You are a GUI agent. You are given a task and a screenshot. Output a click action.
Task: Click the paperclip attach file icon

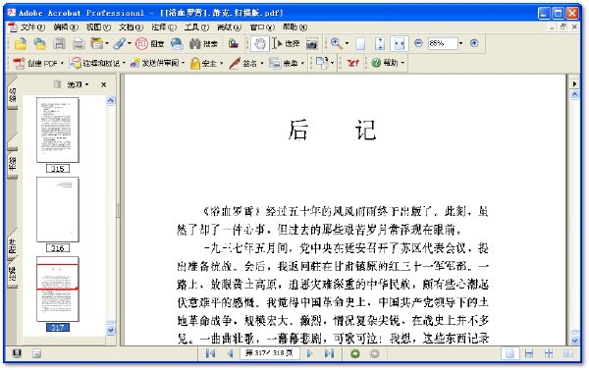[x=120, y=44]
